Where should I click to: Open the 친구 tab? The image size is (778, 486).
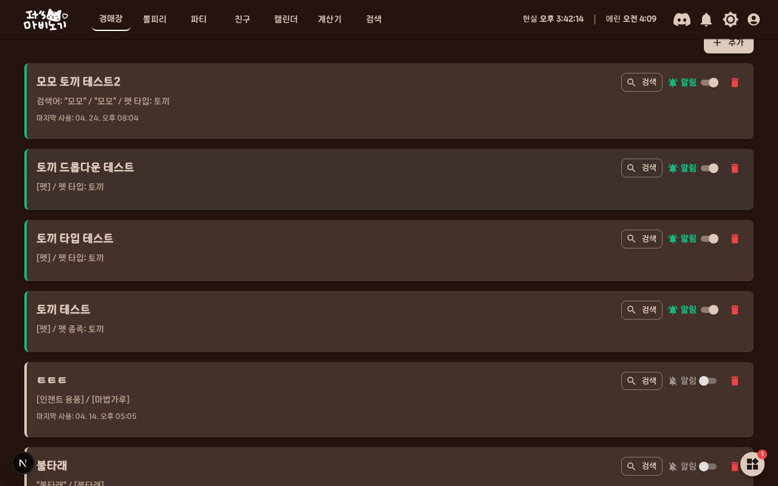pos(243,19)
